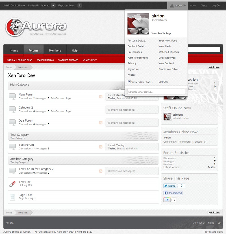Open Alerts in the top bar
The width and height of the screenshot is (226, 234).
point(204,6)
